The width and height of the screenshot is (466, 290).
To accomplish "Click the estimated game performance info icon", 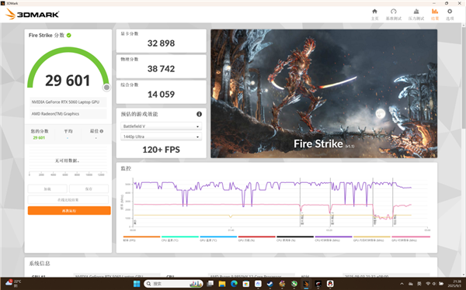I will [x=199, y=114].
